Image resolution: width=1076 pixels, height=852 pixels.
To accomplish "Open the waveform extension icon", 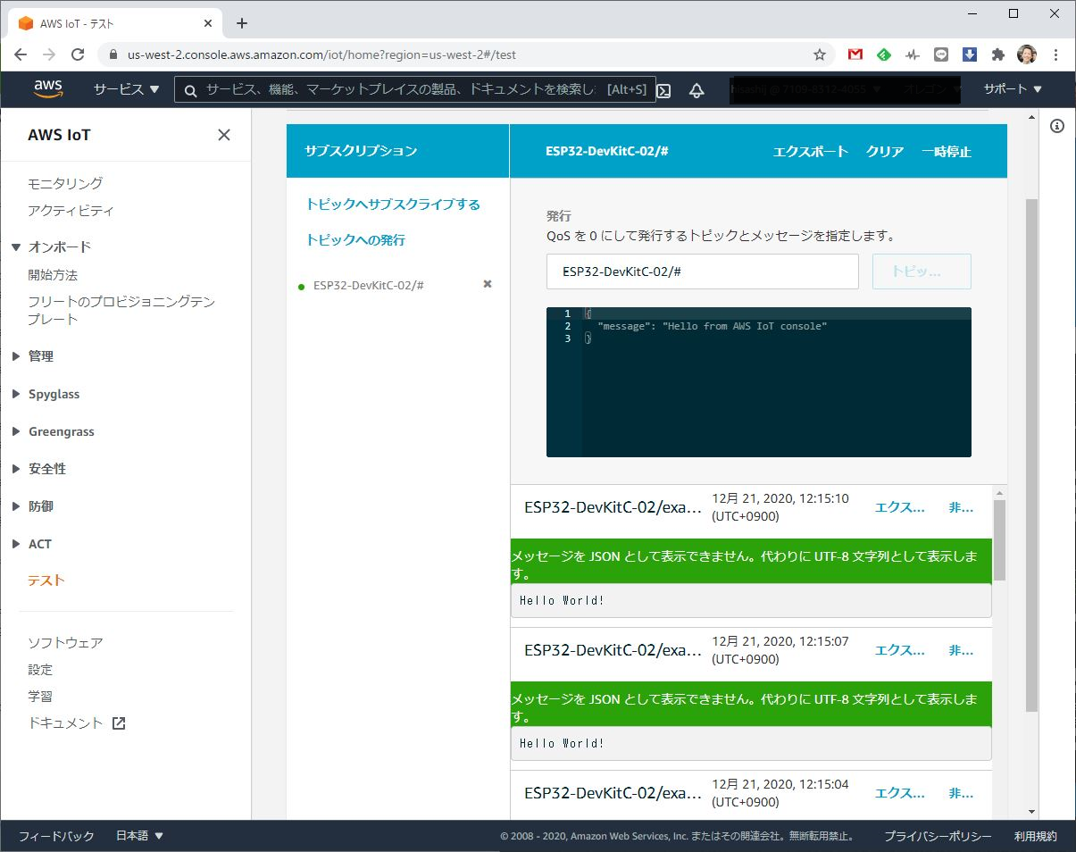I will click(x=913, y=54).
